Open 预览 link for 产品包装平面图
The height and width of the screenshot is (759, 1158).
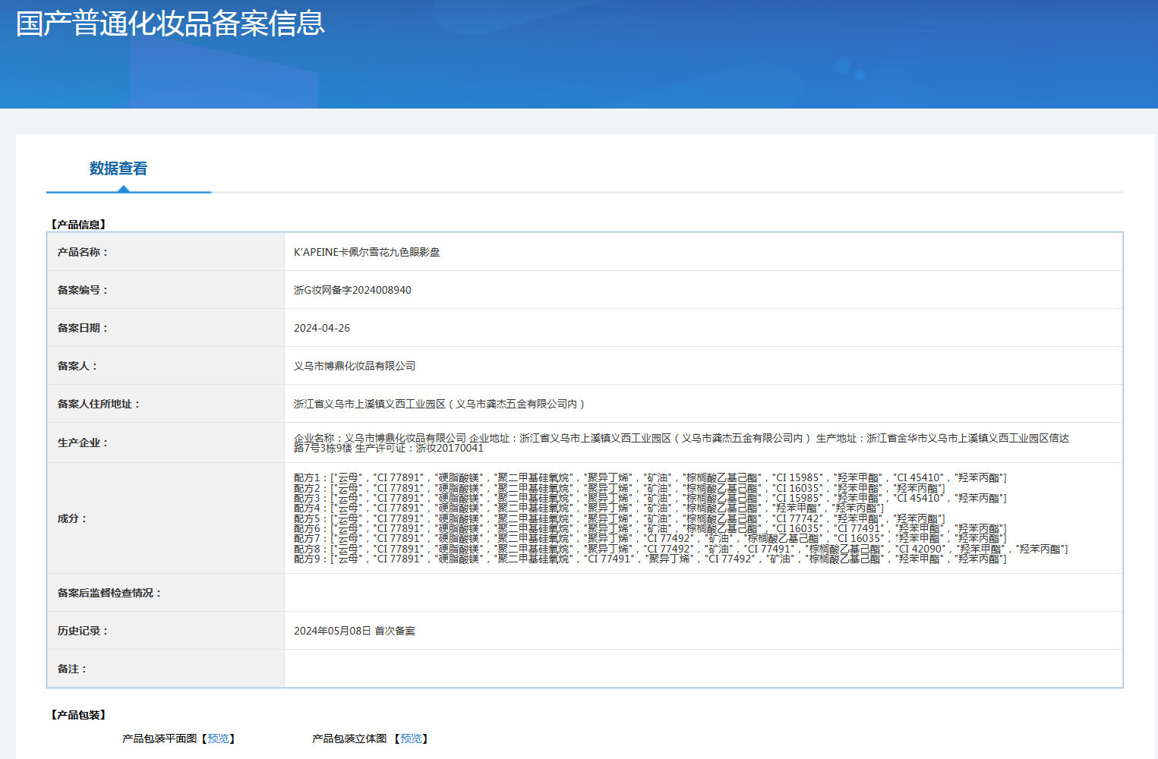[218, 739]
